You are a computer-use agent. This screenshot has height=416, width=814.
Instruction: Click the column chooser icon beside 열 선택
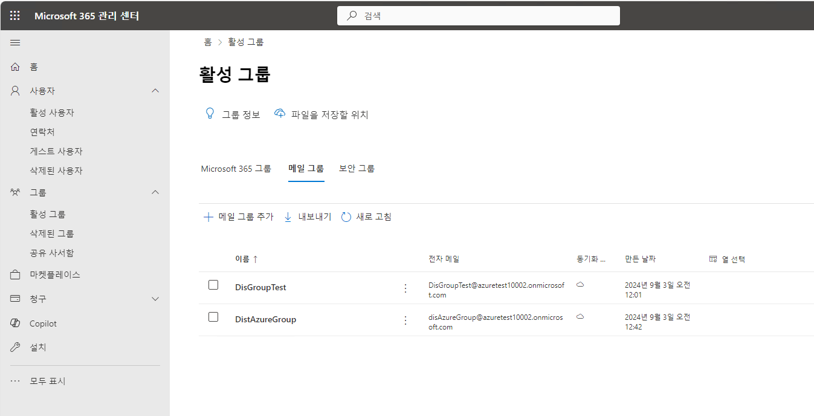713,259
